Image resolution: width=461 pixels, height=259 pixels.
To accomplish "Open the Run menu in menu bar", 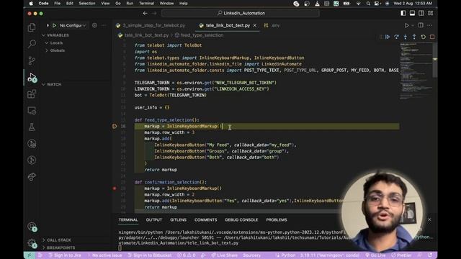I will point(130,4).
